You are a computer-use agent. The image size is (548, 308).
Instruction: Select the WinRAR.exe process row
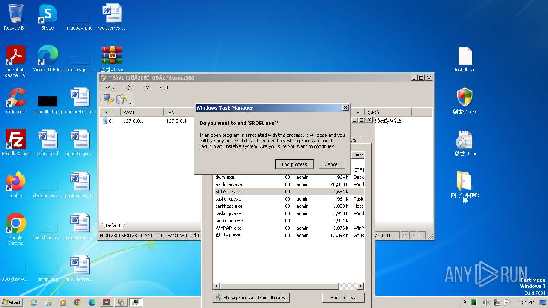(289, 228)
